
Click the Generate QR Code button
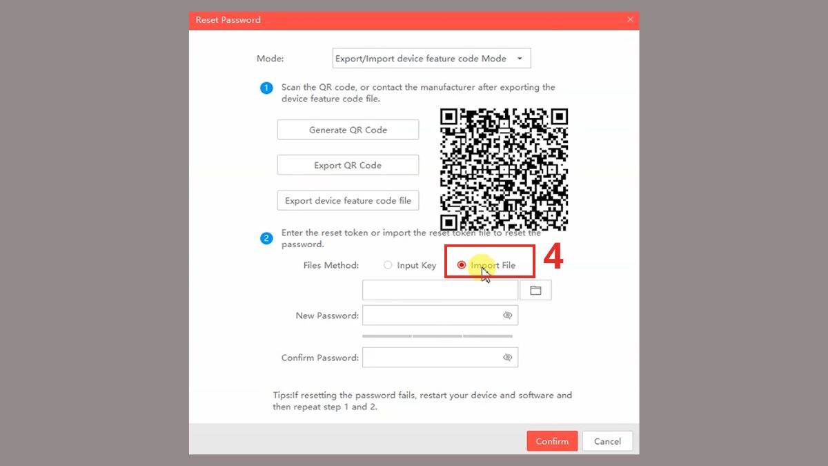coord(348,130)
